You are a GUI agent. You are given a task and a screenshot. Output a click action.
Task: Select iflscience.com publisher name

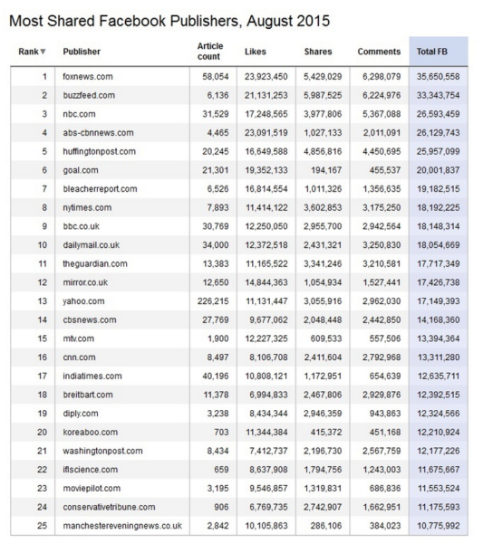tap(90, 469)
